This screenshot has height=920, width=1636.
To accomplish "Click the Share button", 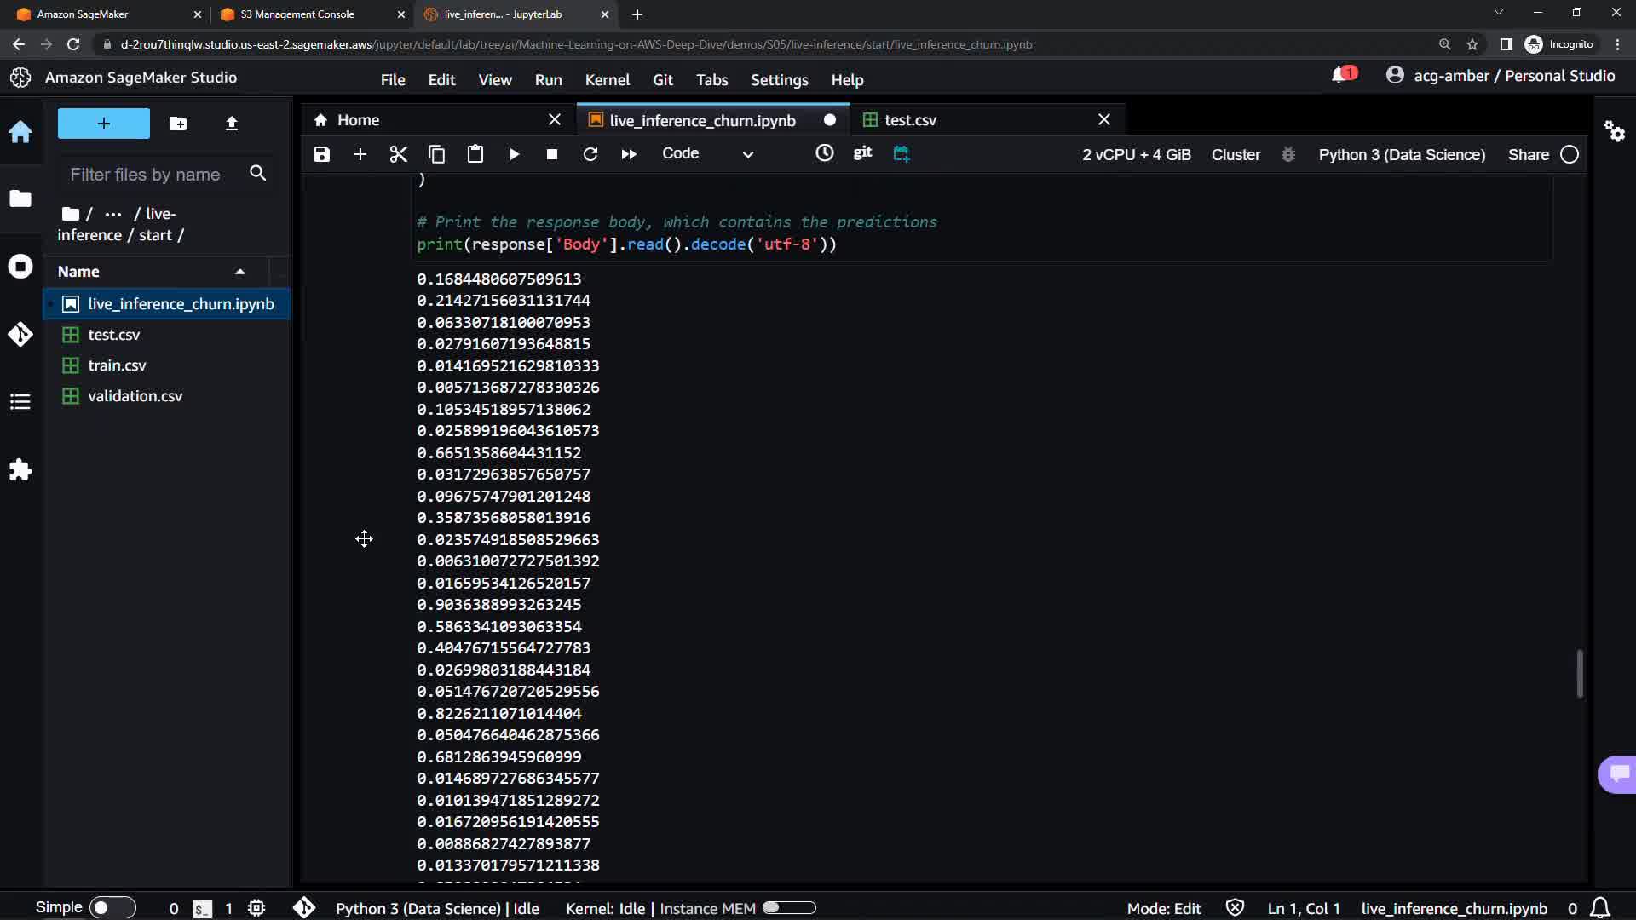I will point(1528,154).
